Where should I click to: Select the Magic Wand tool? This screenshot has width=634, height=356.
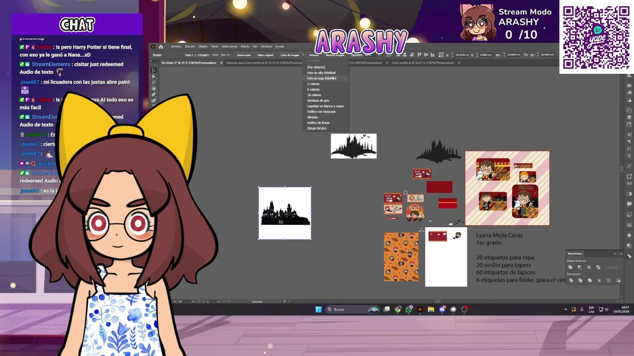(x=154, y=83)
